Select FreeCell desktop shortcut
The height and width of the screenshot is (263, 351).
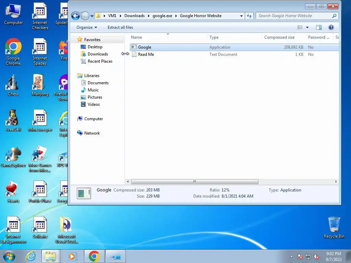pyautogui.click(x=13, y=121)
